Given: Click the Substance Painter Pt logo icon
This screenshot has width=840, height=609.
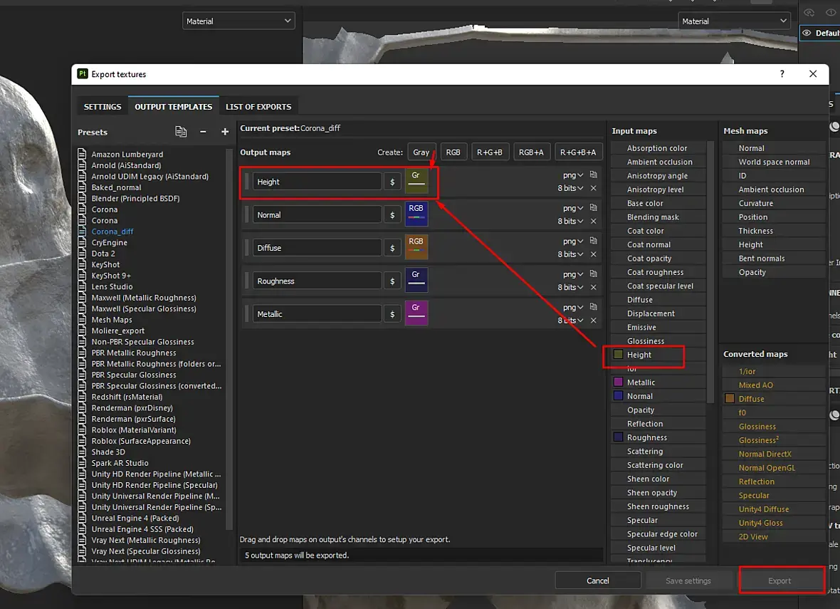Looking at the screenshot, I should (83, 74).
